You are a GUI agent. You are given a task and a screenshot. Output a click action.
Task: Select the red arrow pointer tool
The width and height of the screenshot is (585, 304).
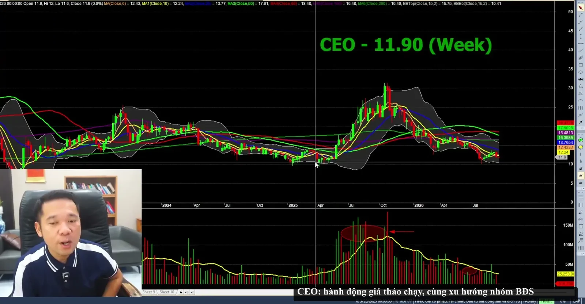pos(581,7)
